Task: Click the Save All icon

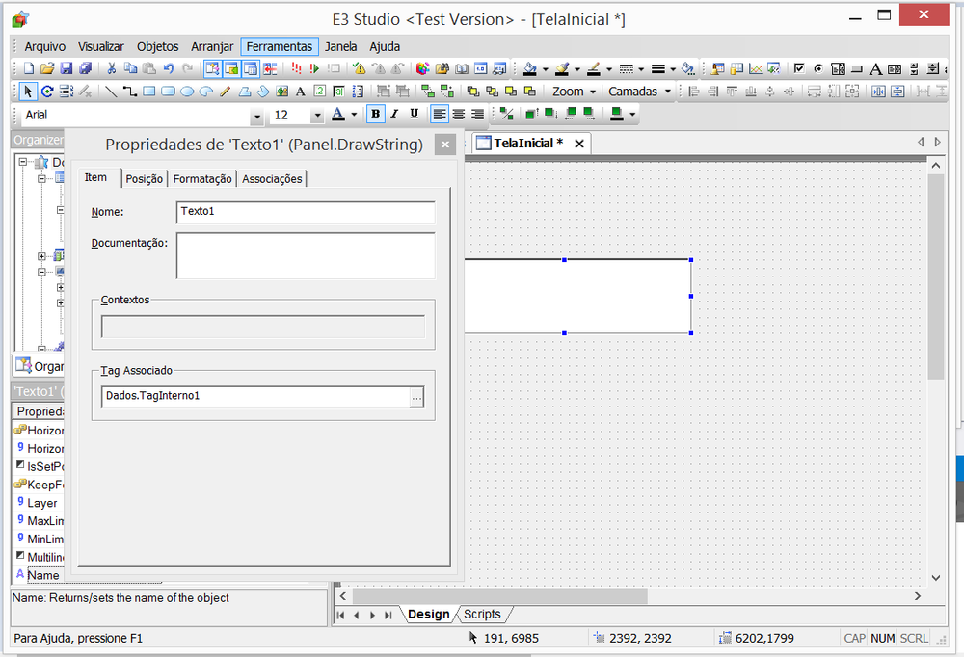Action: [86, 68]
